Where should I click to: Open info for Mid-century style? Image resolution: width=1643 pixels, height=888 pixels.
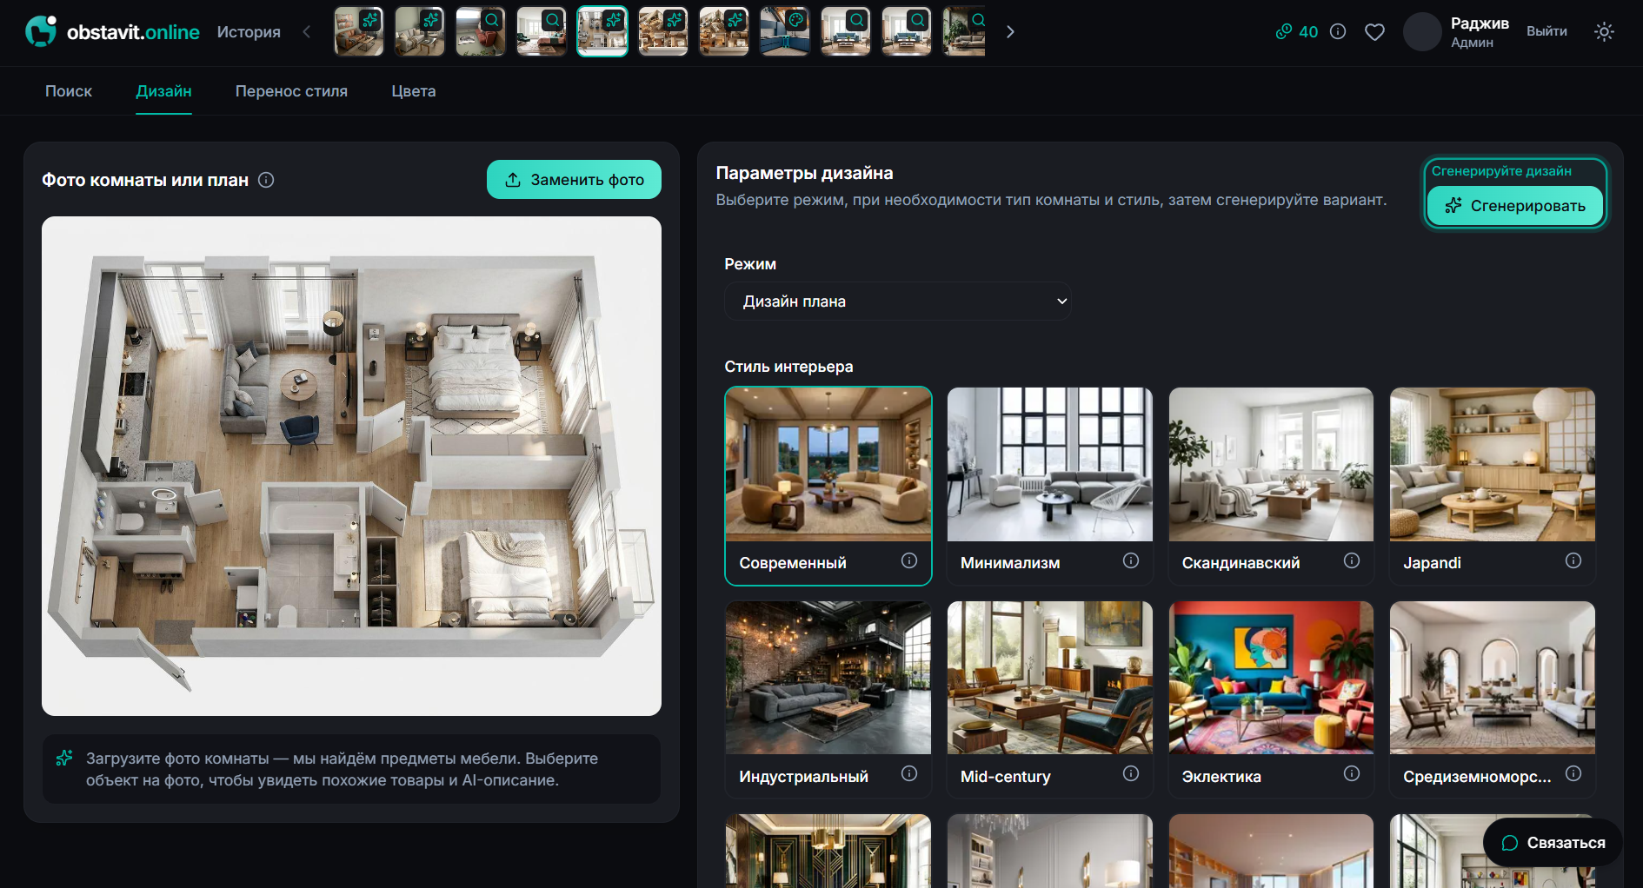[x=1131, y=773]
